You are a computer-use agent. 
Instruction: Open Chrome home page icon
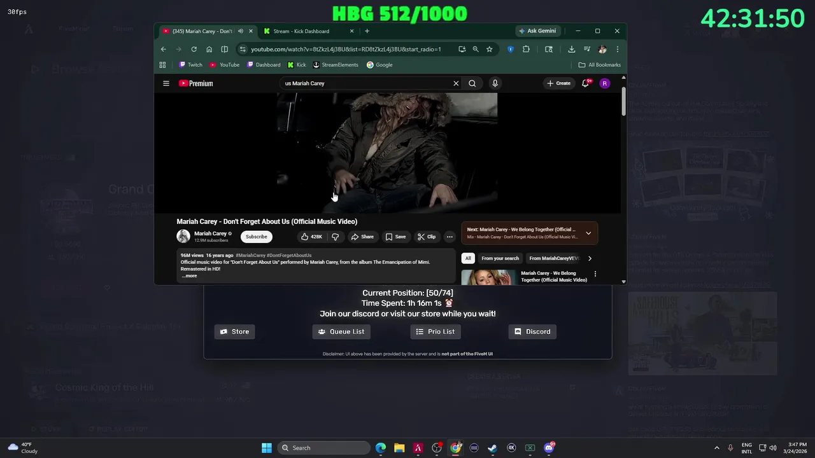click(x=209, y=49)
